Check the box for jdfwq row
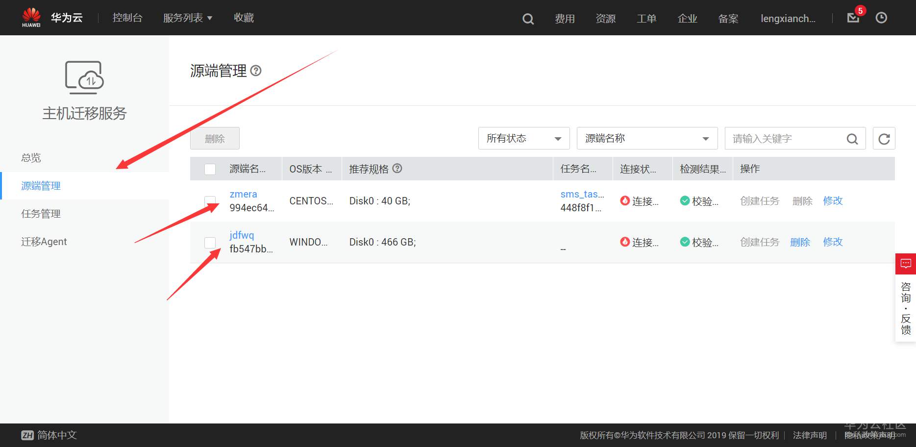This screenshot has height=447, width=916. (210, 242)
